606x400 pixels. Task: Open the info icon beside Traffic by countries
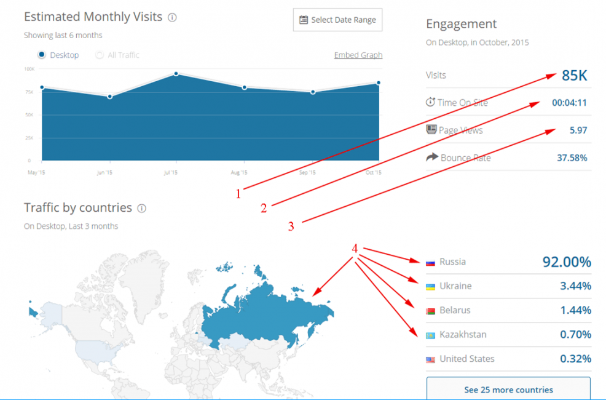(142, 209)
